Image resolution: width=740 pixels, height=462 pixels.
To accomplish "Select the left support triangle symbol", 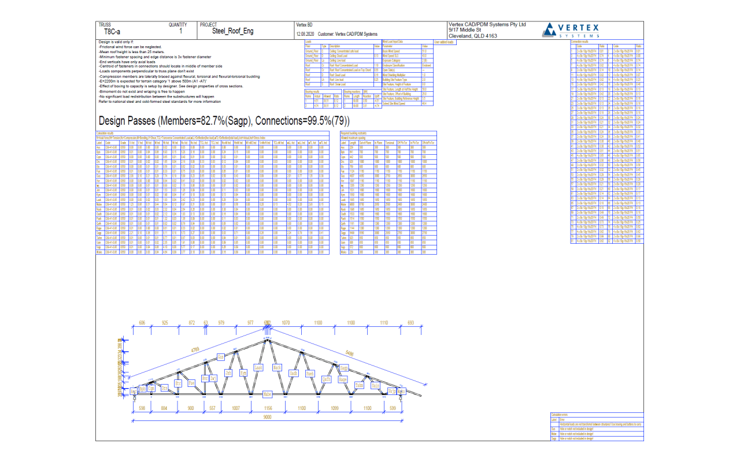I will pos(134,396).
